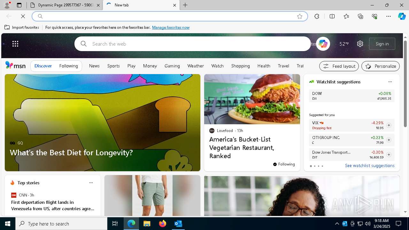Open Watchlist suggestions more options

[x=390, y=82]
